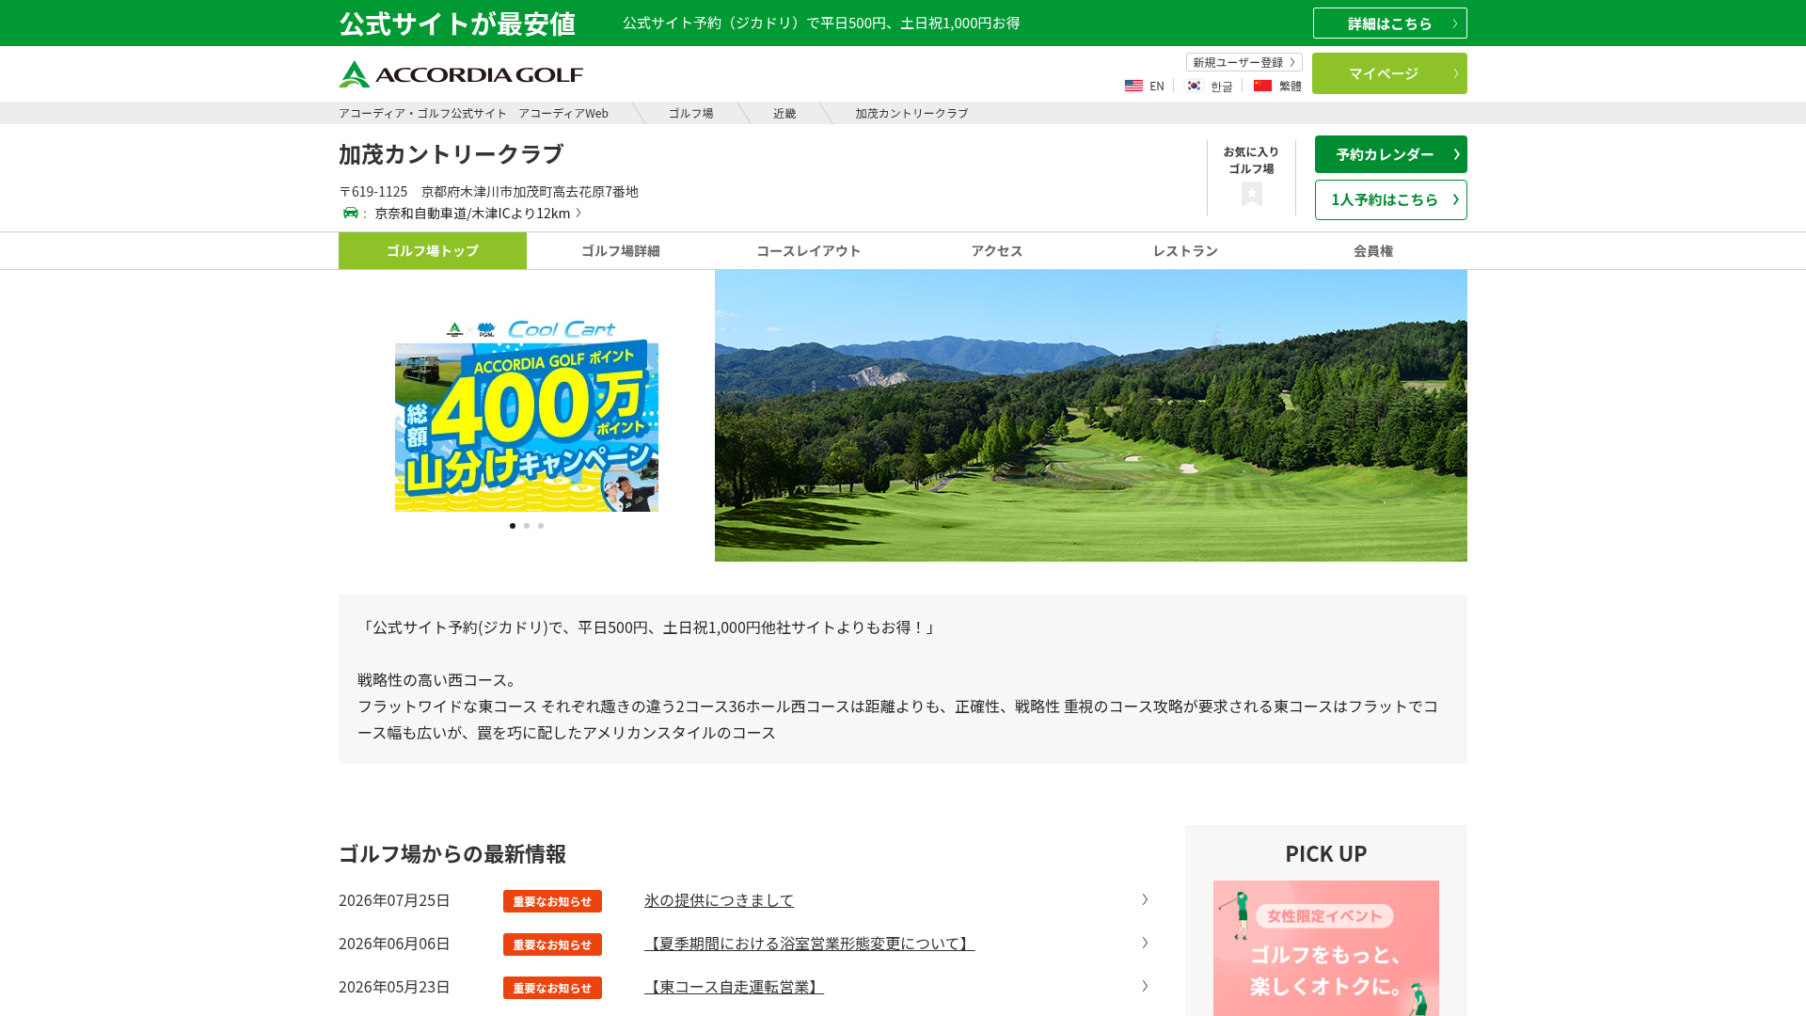Switch language to EN
The image size is (1806, 1016).
coord(1157,87)
